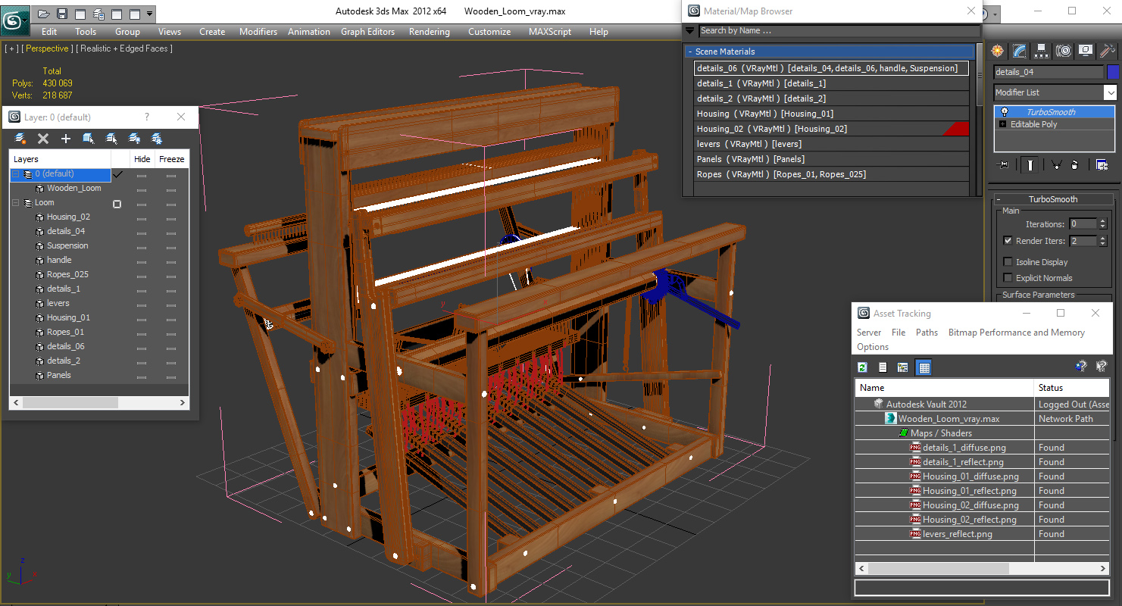Image resolution: width=1122 pixels, height=606 pixels.
Task: Click the current-layer box on Loom row
Action: coord(117,204)
